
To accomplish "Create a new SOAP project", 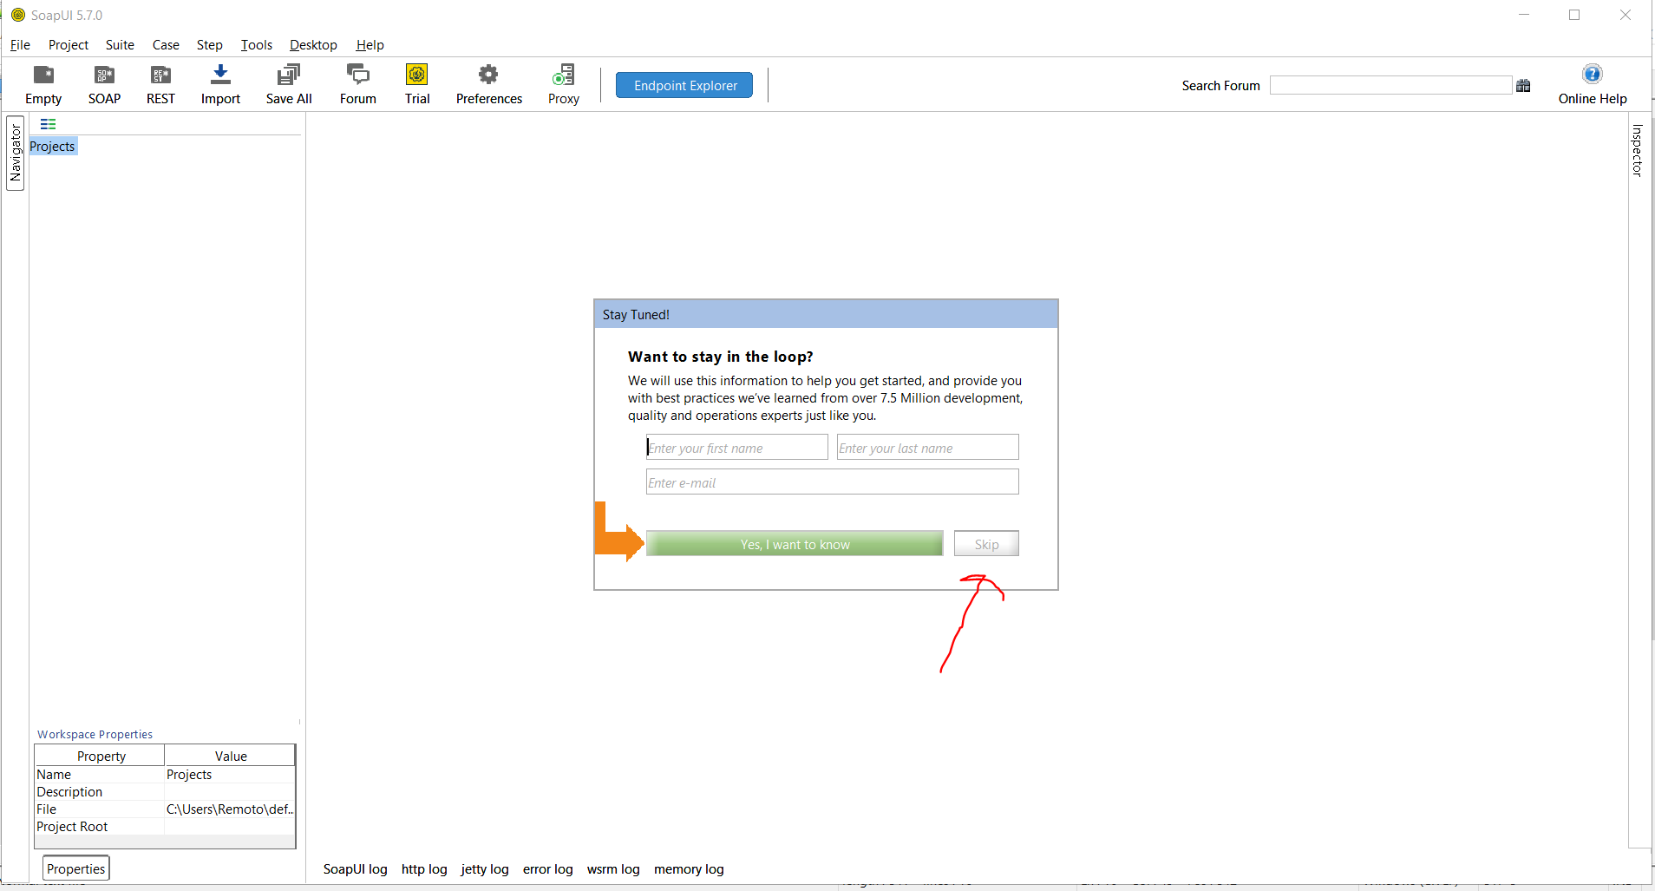I will pyautogui.click(x=104, y=85).
